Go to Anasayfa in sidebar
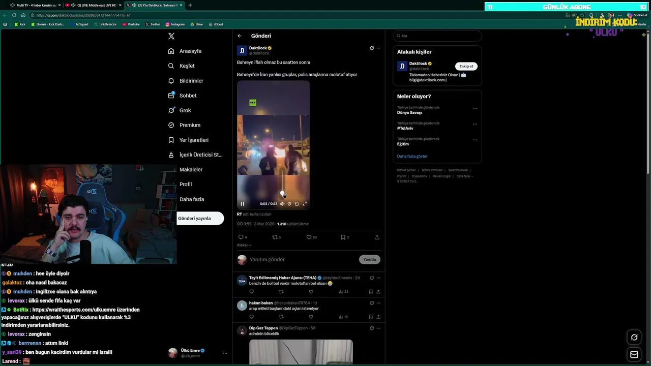Screen dimensions: 651x366 point(185,51)
